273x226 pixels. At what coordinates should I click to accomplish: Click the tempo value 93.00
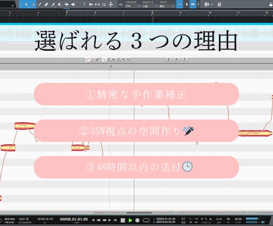pos(238,219)
